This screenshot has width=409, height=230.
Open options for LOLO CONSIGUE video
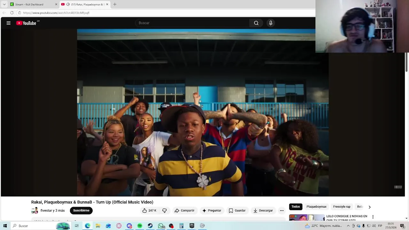click(373, 217)
